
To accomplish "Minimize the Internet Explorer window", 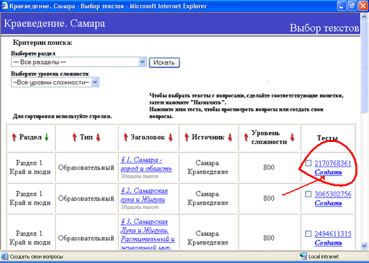I will [341, 6].
